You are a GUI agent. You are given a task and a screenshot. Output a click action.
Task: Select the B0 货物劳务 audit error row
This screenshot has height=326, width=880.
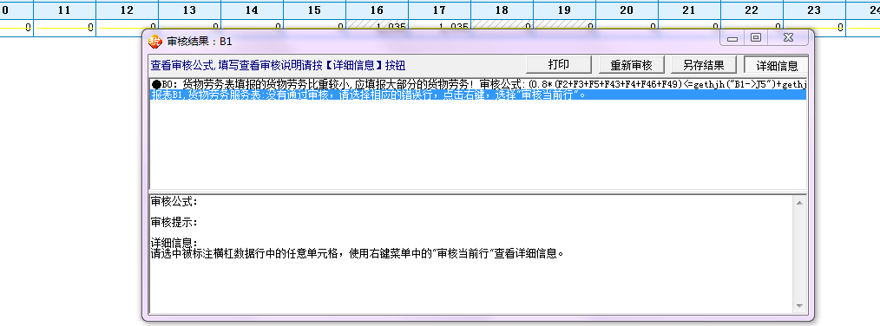(478, 84)
